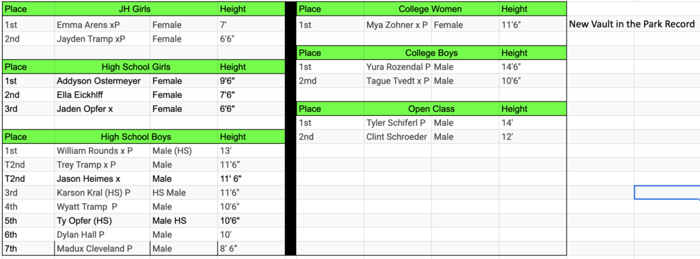The height and width of the screenshot is (259, 700).
Task: Click the Yura Rozendal P cell
Action: click(x=398, y=67)
